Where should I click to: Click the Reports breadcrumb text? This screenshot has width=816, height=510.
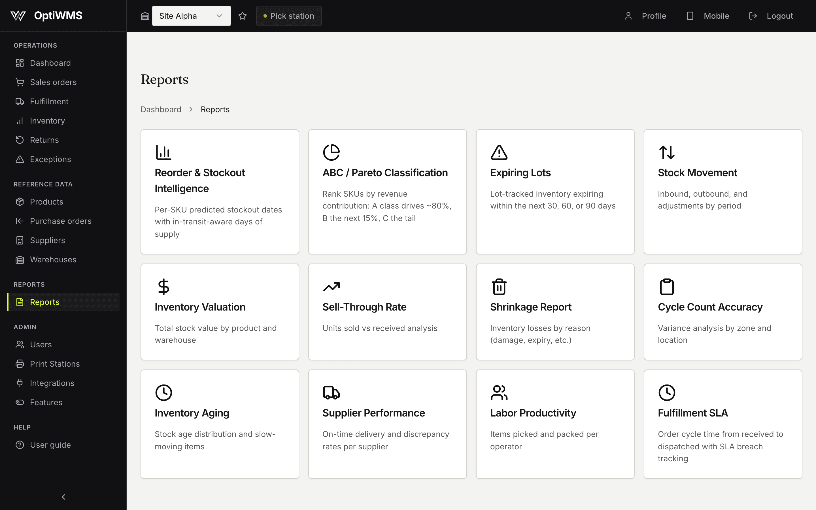point(215,109)
